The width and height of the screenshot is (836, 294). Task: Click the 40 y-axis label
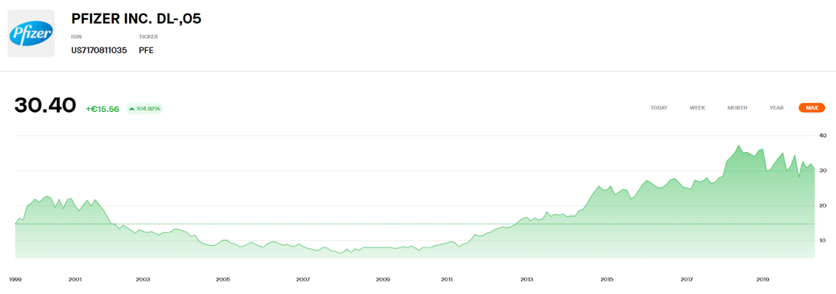(x=823, y=136)
